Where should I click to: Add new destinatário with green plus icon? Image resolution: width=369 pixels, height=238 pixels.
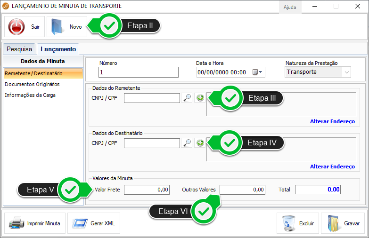coord(200,143)
